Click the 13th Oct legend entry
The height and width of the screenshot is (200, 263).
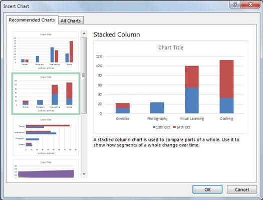(161, 127)
